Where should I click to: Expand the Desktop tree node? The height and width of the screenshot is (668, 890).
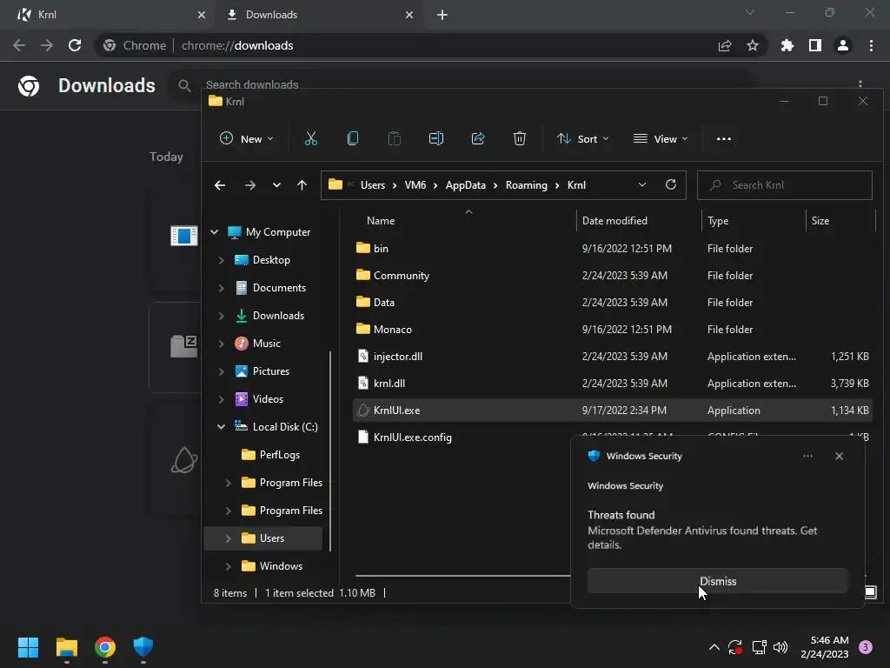221,259
